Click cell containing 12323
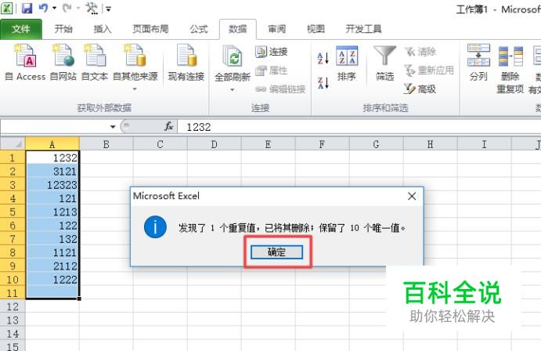Viewport: 541px width, 351px height. pyautogui.click(x=52, y=185)
